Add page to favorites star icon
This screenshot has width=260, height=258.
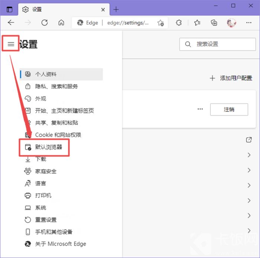(x=160, y=23)
